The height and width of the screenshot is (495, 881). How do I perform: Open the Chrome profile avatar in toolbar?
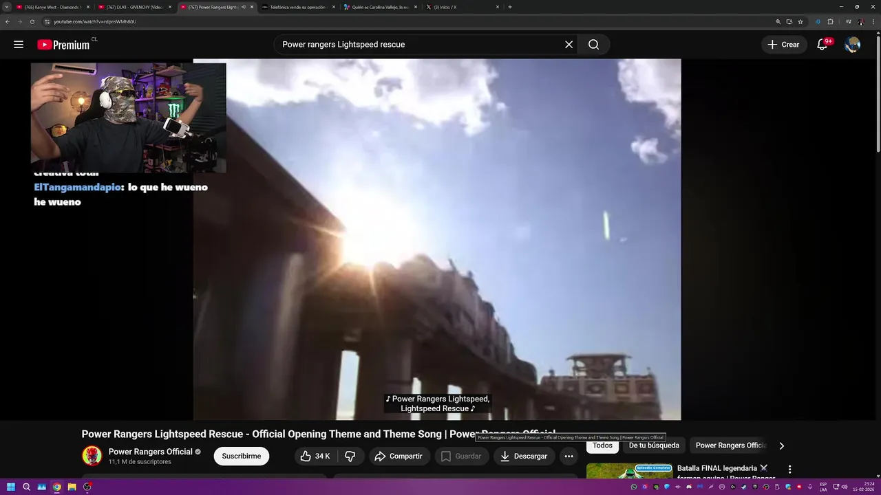pyautogui.click(x=861, y=21)
